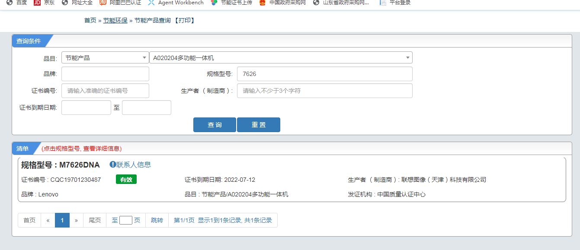580x250 pixels.
Task: Select page 1 in pagination
Action: pyautogui.click(x=62, y=220)
